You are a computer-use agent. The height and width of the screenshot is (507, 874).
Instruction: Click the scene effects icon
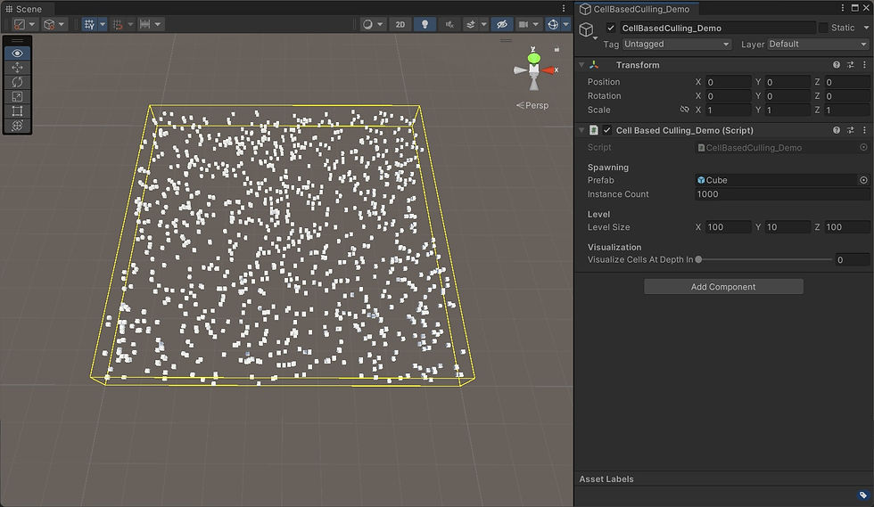click(x=471, y=25)
